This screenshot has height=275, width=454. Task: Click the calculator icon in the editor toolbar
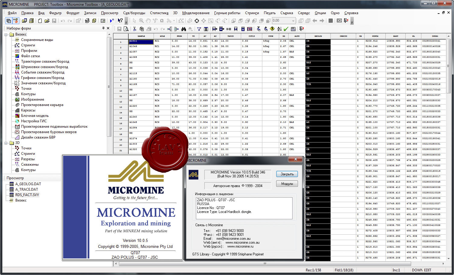293,29
